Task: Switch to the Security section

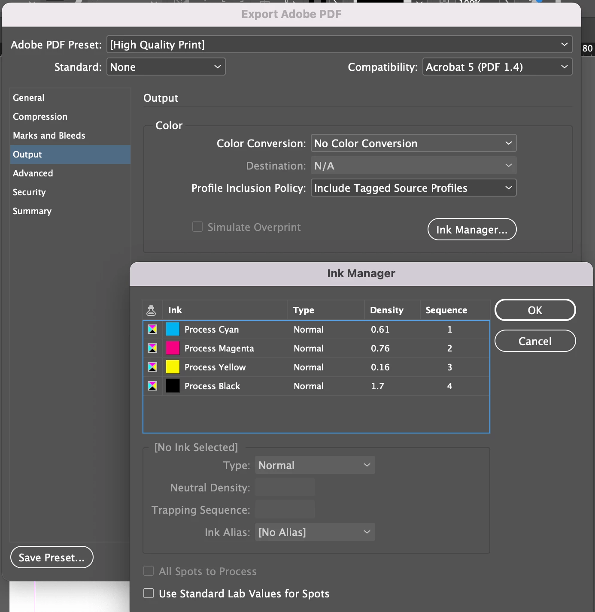Action: pos(70,192)
